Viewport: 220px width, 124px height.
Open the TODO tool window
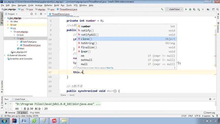click(x=35, y=113)
